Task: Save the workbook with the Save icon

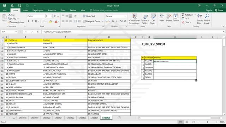Action: pos(5,6)
